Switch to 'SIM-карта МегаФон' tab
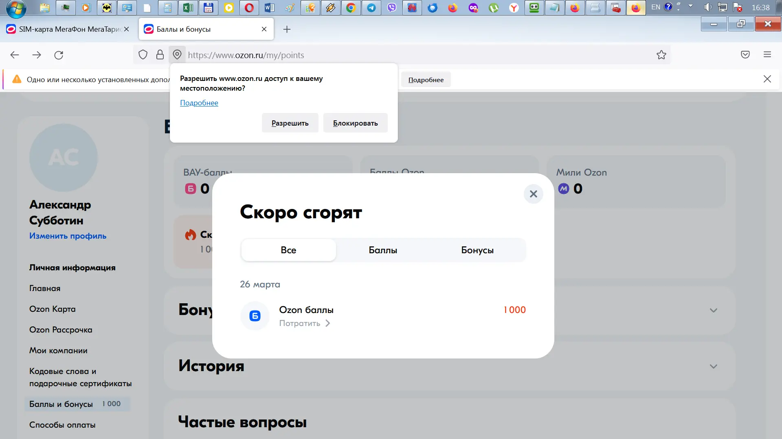Screen dimensions: 782x439 click(x=67, y=29)
